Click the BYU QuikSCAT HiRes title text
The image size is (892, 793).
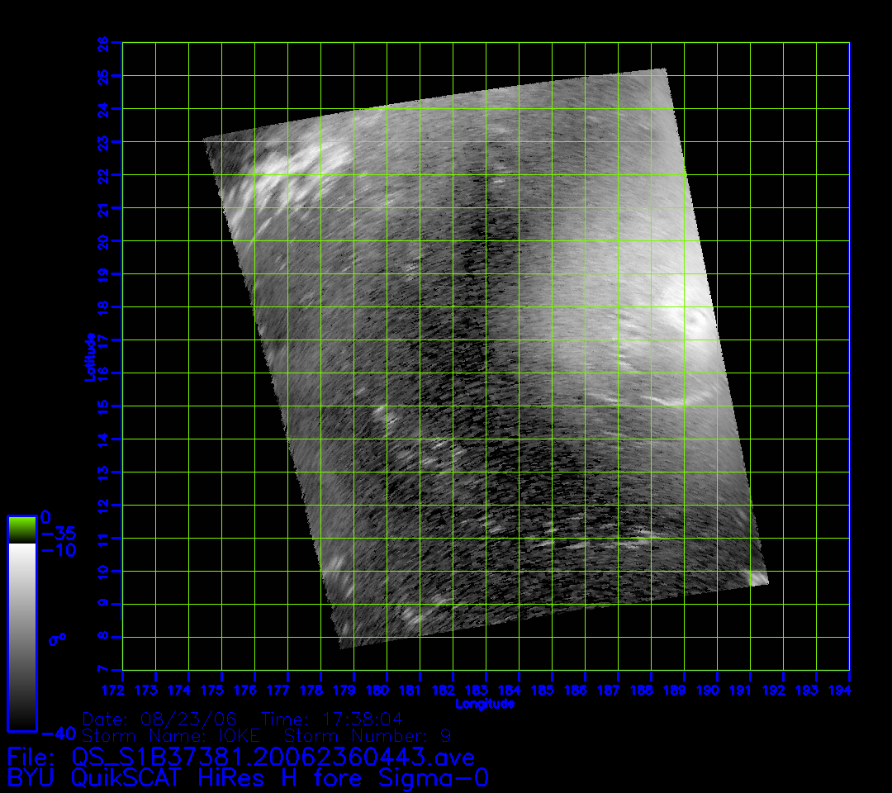pos(248,777)
